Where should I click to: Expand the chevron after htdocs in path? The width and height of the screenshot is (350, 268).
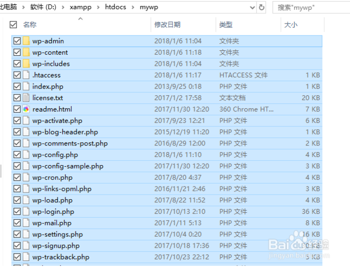[133, 7]
